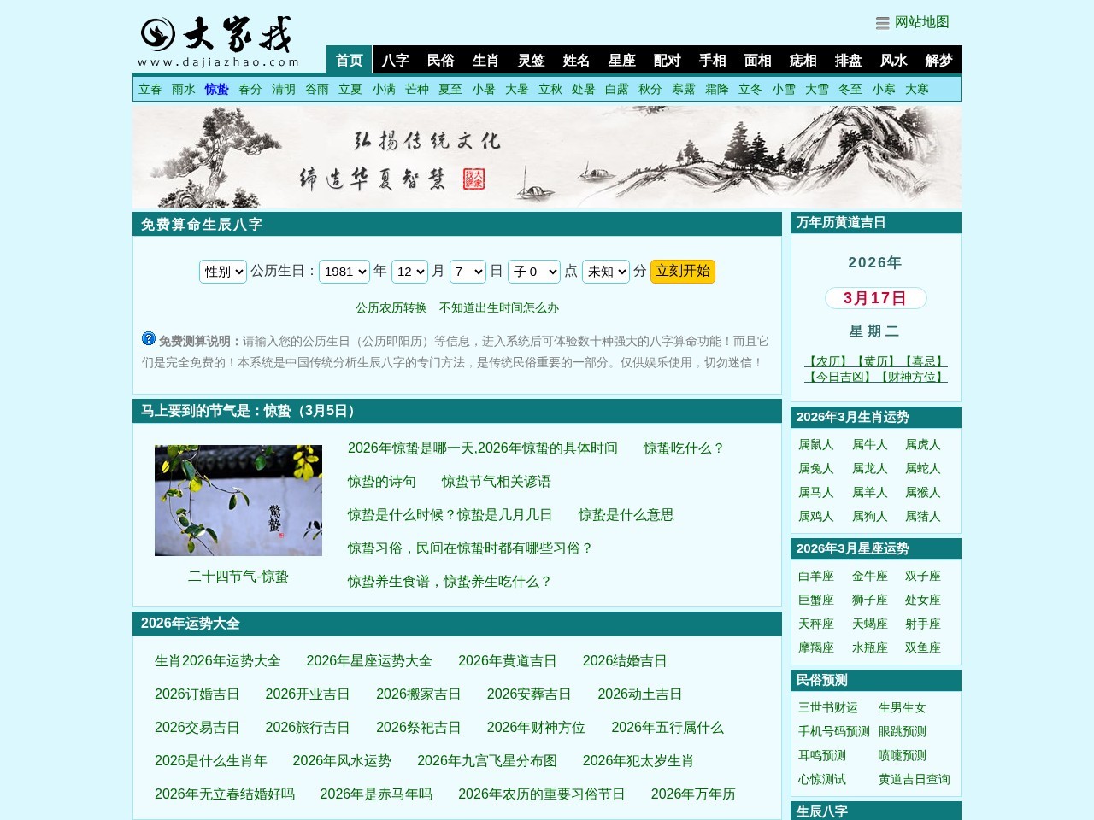
Task: Open the 未知 minute dropdown
Action: click(x=605, y=272)
